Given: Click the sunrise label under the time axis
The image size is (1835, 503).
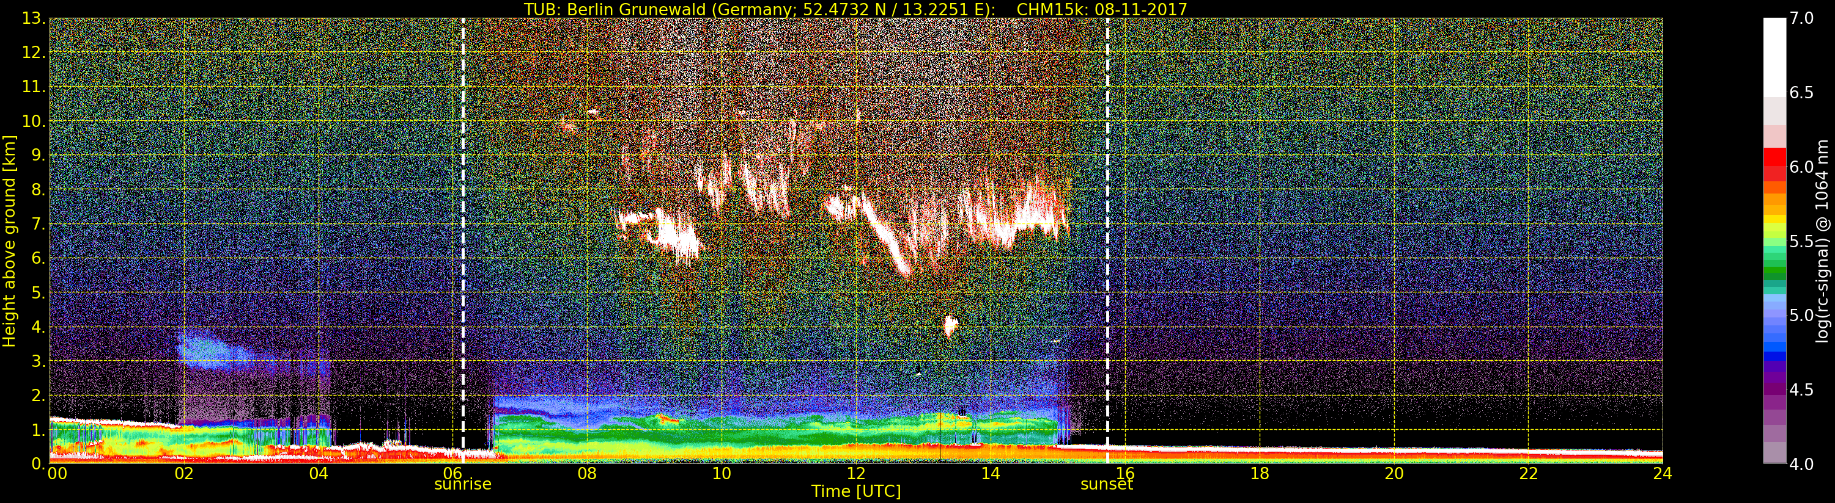Looking at the screenshot, I should 462,485.
